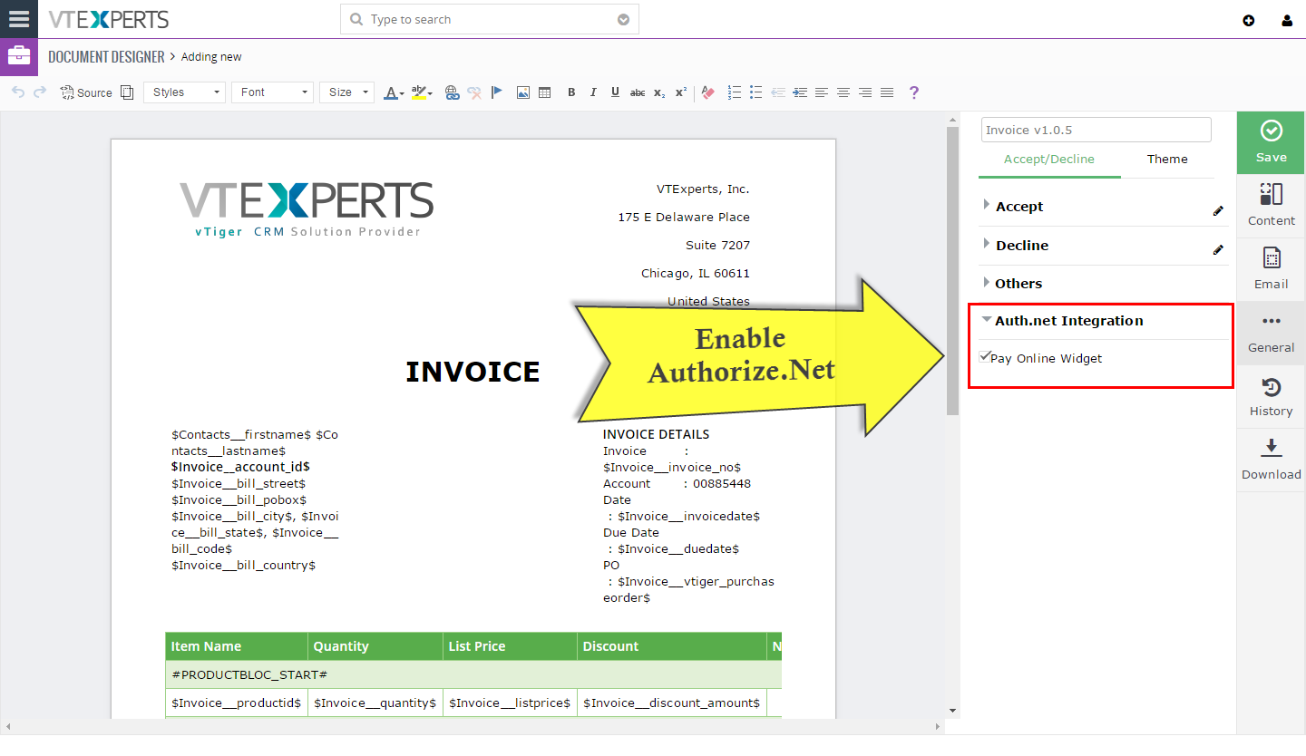Screen dimensions: 1306x756
Task: Insert a table
Action: (545, 92)
